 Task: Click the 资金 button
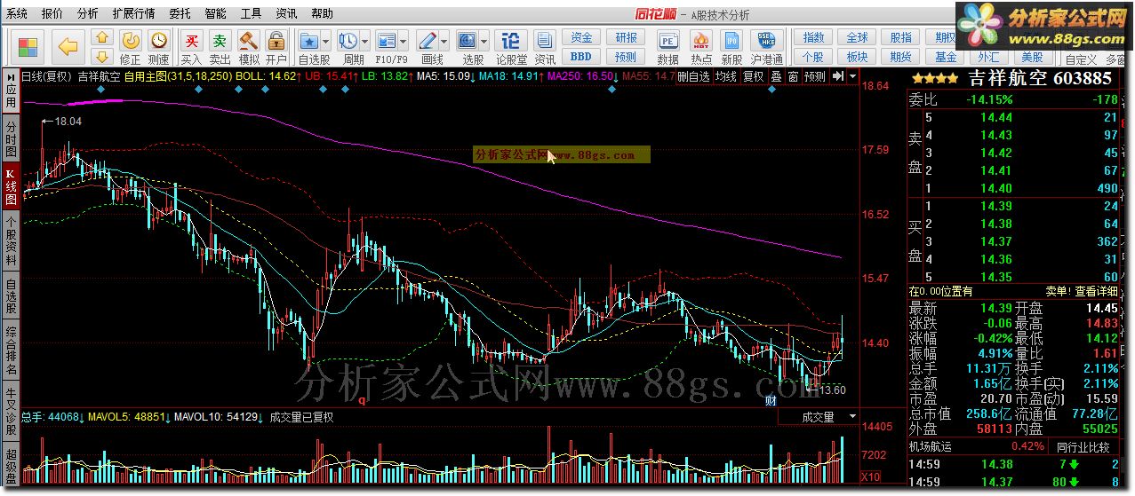click(581, 38)
